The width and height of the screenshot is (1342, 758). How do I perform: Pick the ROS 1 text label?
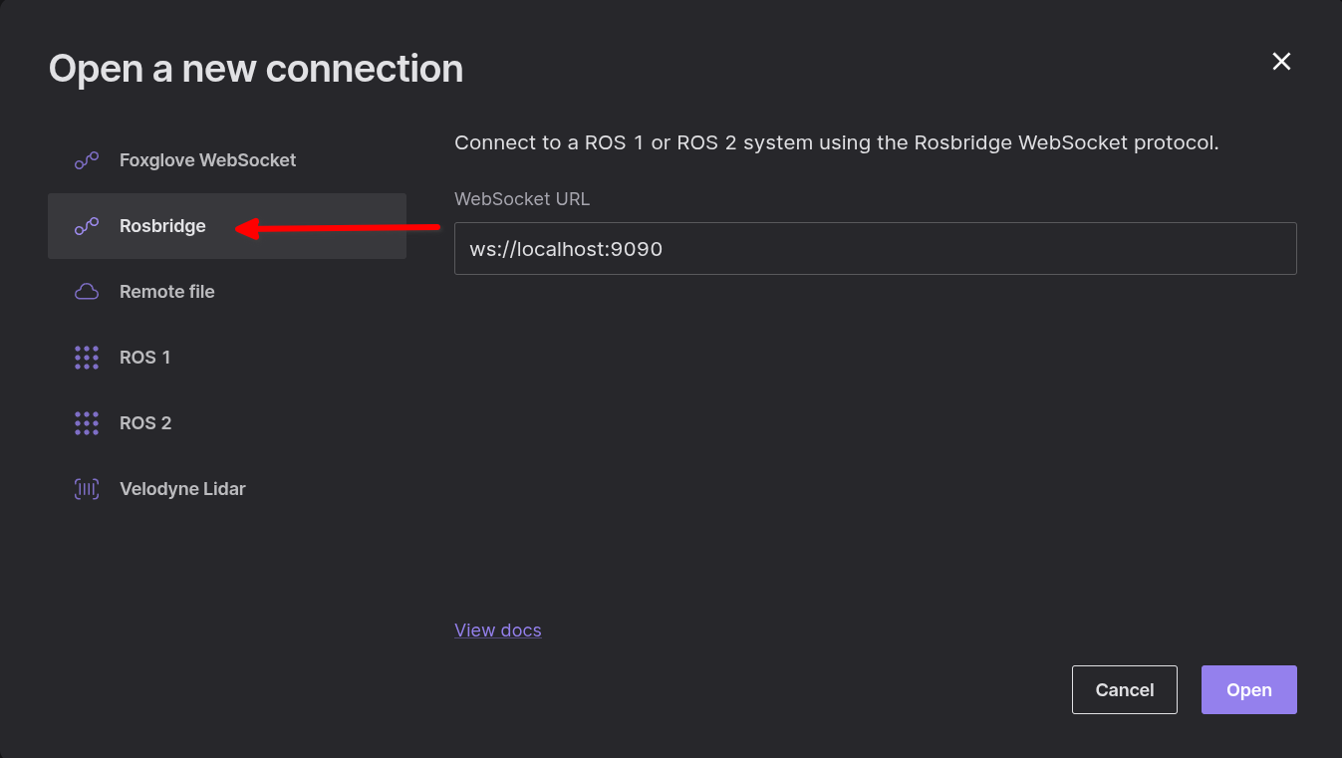(144, 358)
